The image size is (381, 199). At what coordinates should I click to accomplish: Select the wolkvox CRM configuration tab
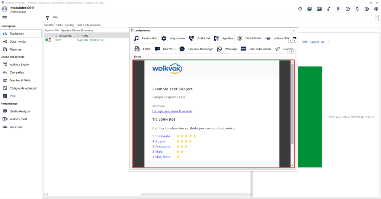point(277,38)
